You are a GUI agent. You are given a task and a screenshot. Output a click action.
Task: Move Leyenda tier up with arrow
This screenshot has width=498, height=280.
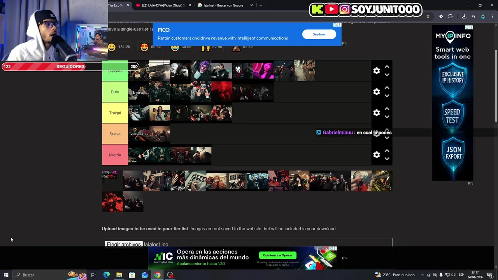(x=387, y=67)
